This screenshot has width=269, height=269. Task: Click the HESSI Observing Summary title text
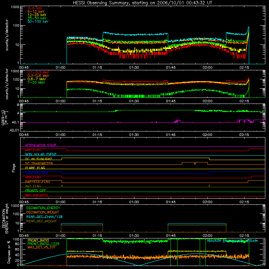[142, 3]
